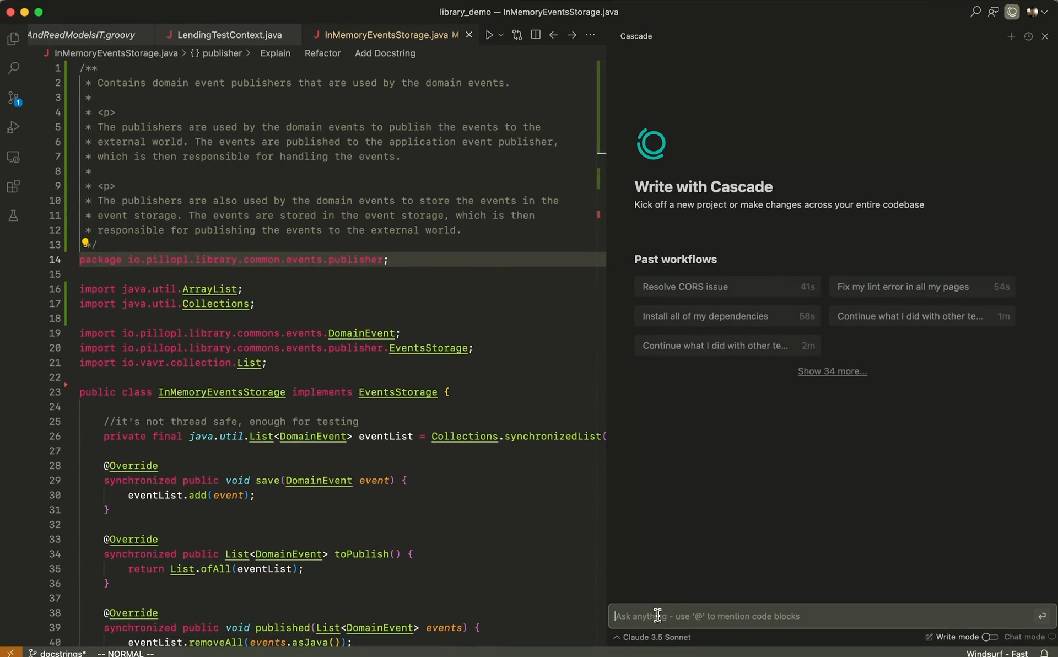Expand Claude 3.5 Sonnet model selector
This screenshot has height=657, width=1058.
(652, 637)
